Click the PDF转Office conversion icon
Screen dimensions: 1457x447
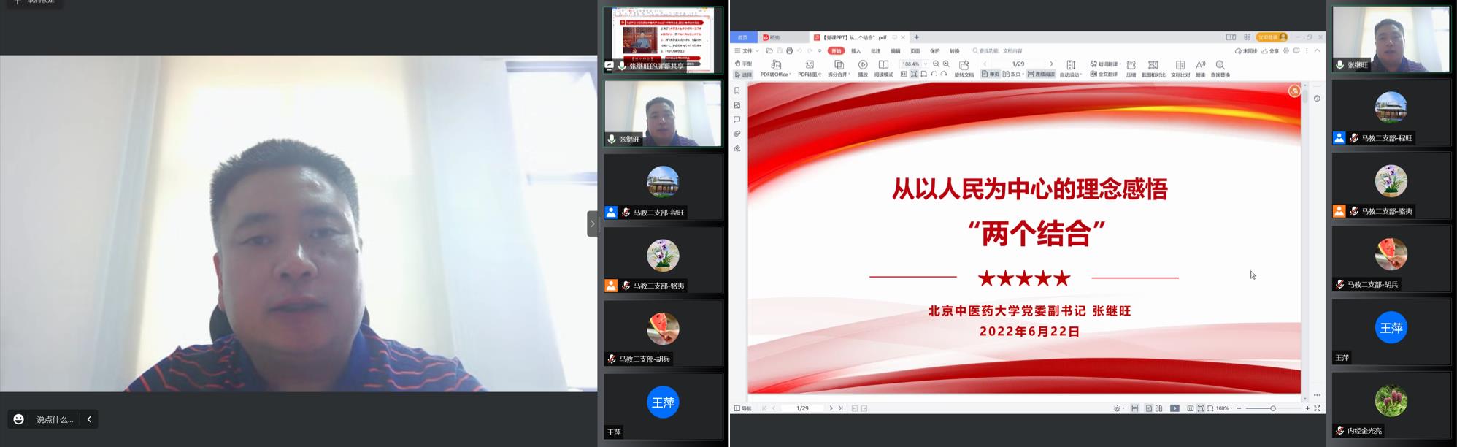pyautogui.click(x=775, y=66)
